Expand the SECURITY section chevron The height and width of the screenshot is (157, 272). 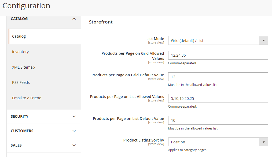pos(74,117)
